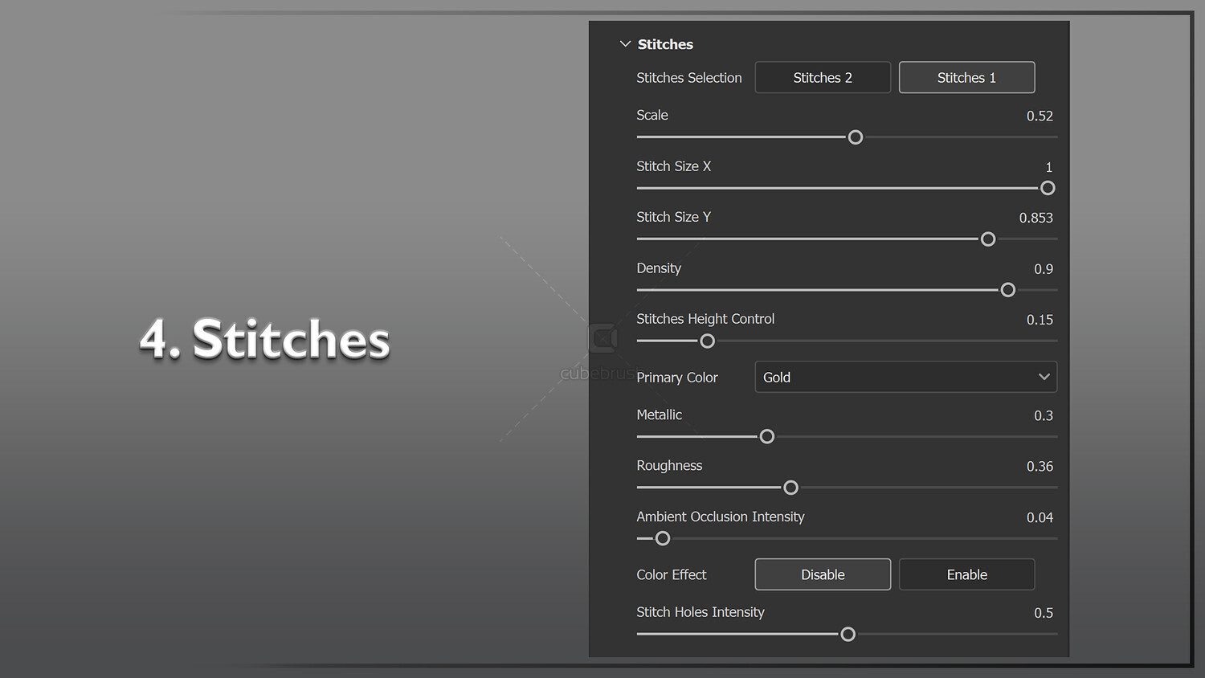Click the Stitches section header title
Image resolution: width=1205 pixels, height=678 pixels.
(665, 44)
